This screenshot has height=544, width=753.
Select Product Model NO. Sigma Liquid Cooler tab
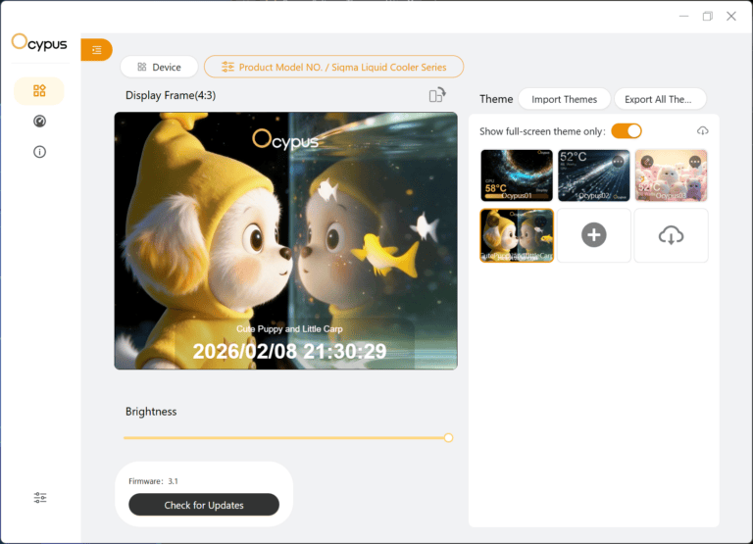[333, 67]
